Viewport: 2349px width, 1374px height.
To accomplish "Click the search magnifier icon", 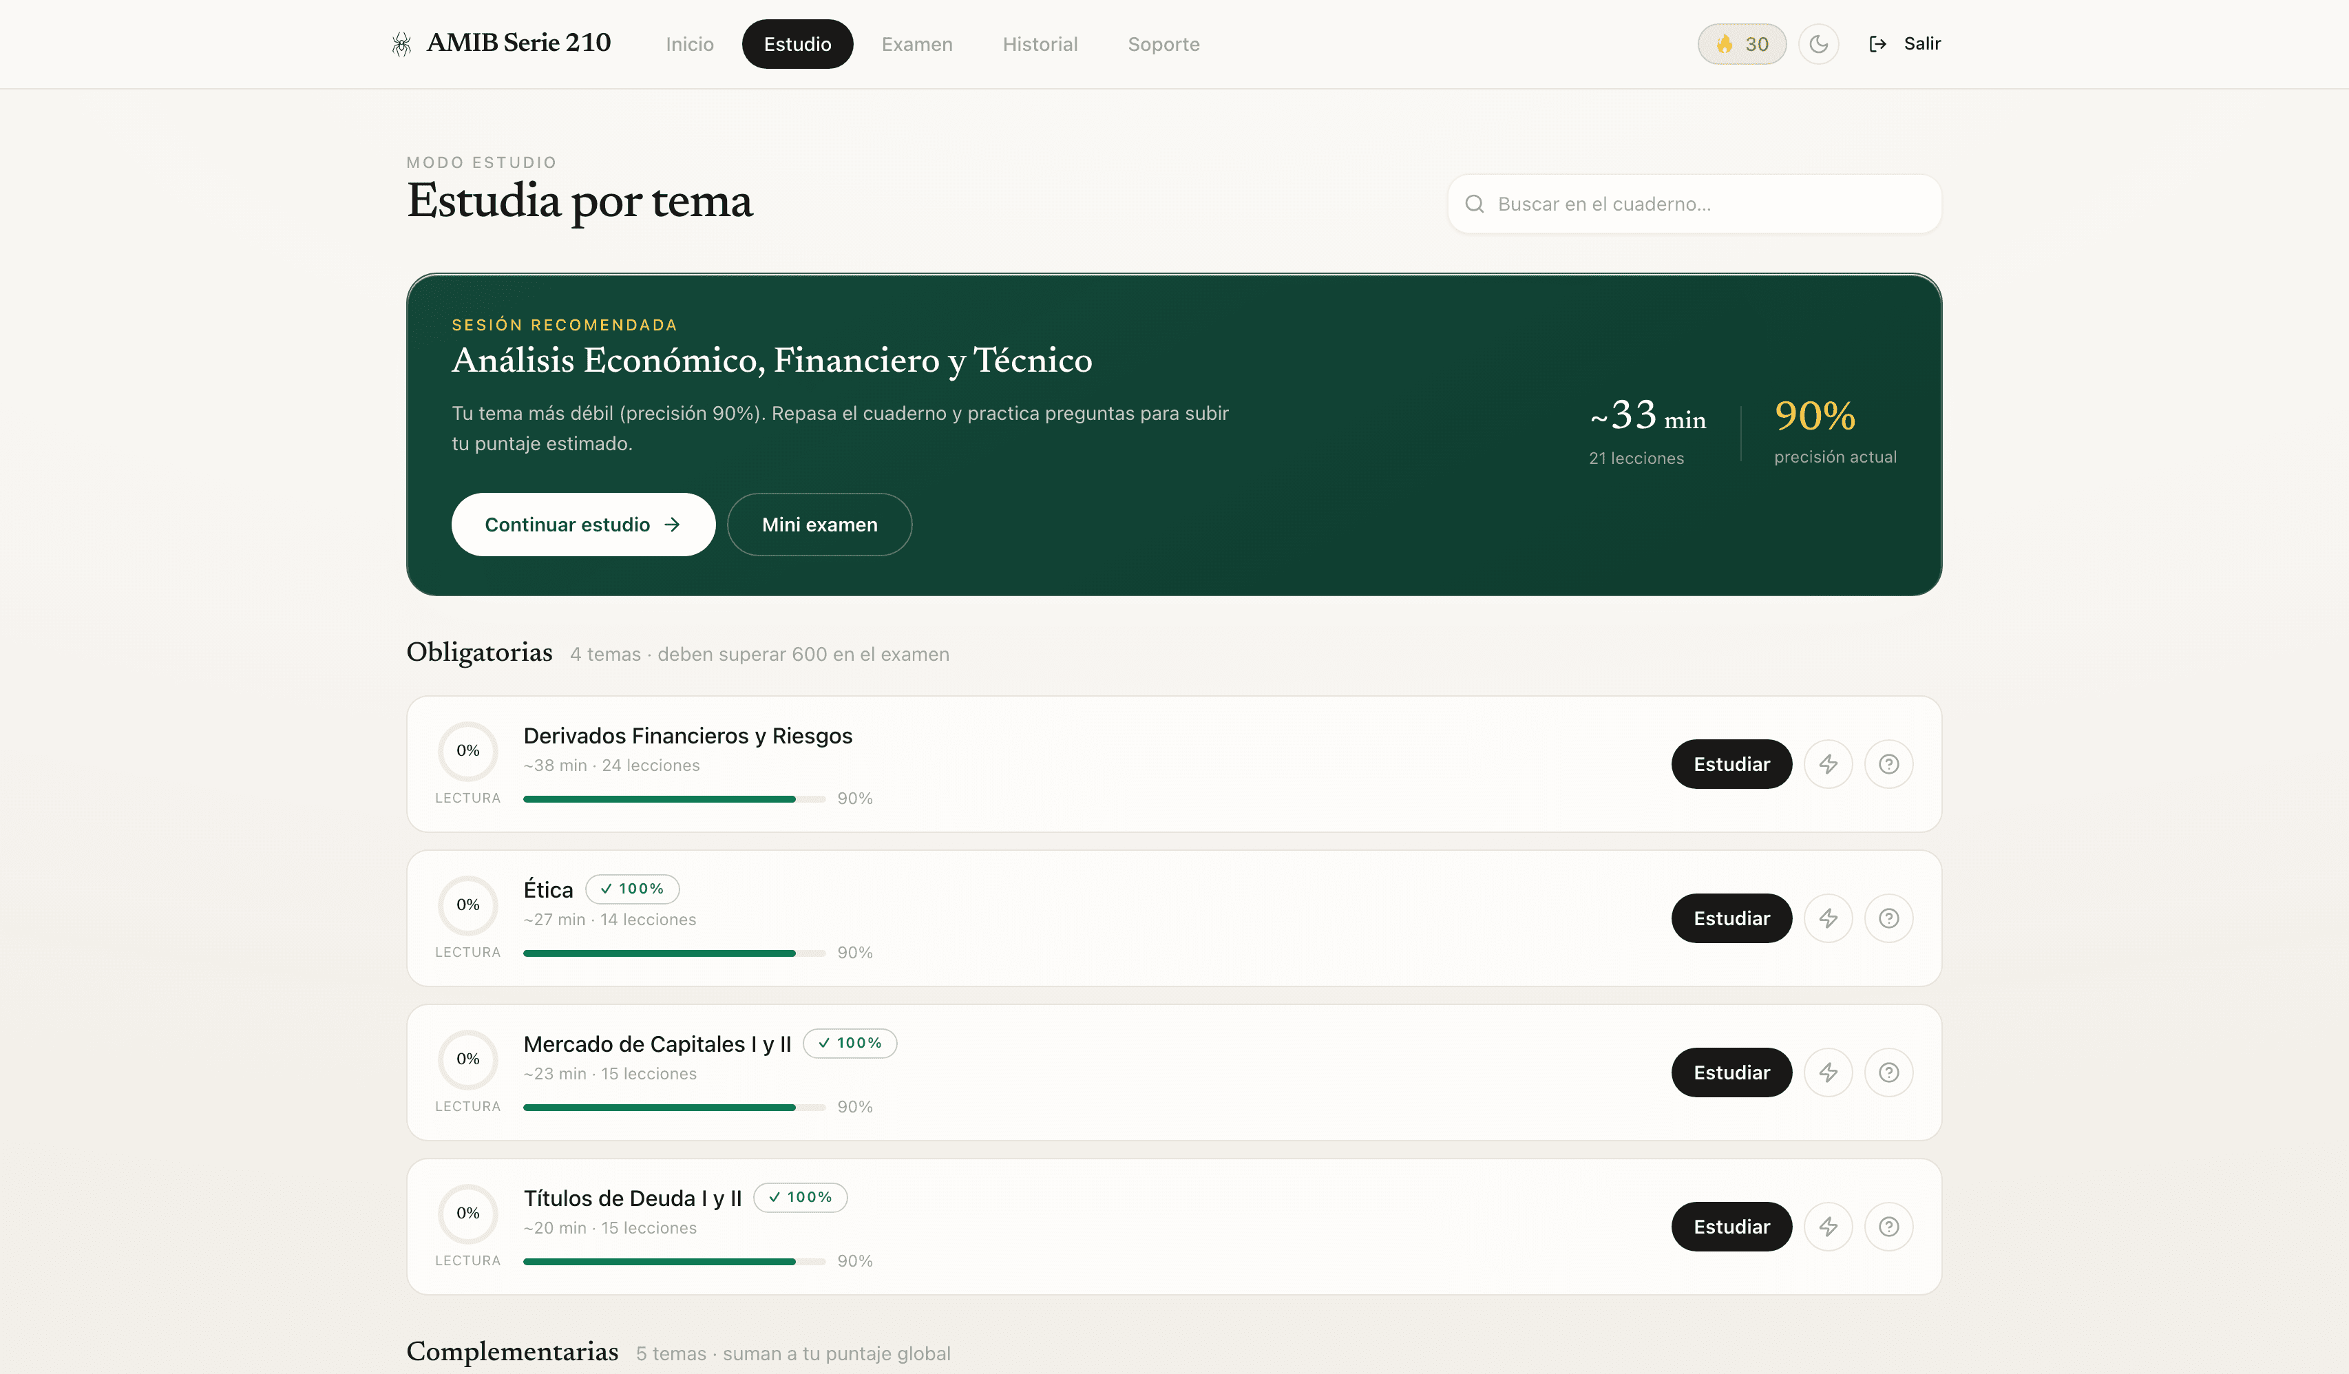I will [x=1474, y=204].
